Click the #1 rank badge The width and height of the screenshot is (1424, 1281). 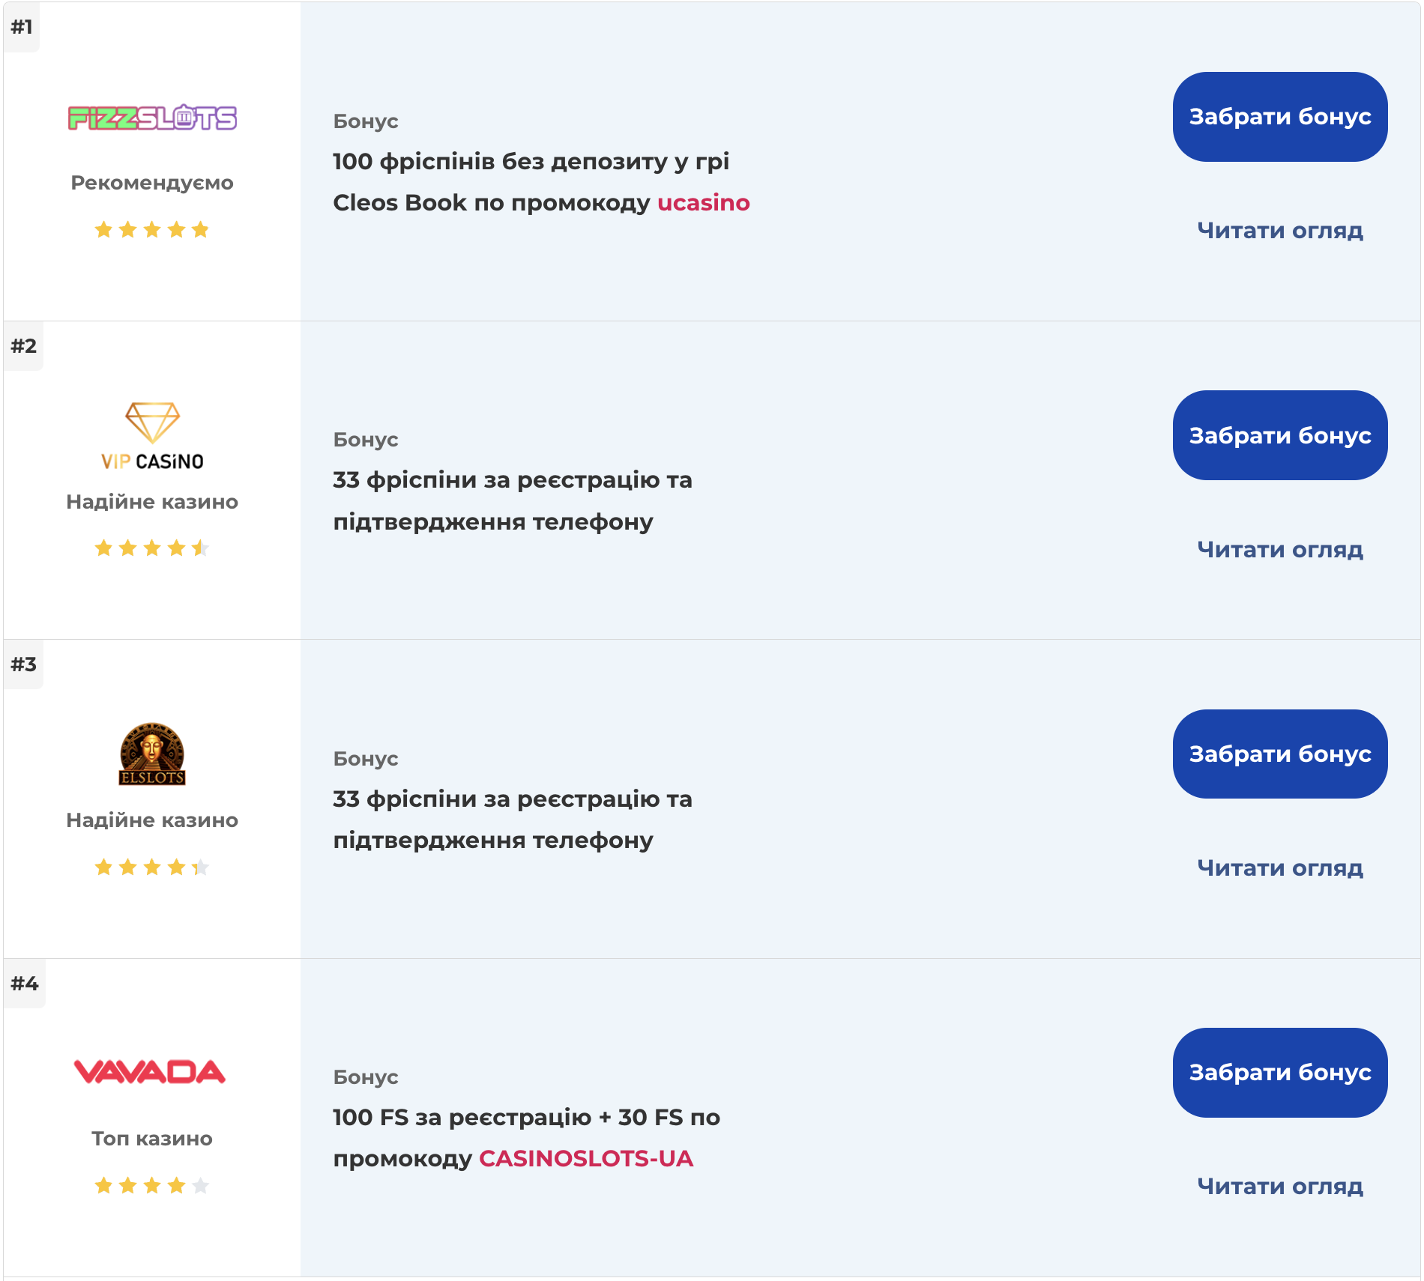tap(22, 27)
